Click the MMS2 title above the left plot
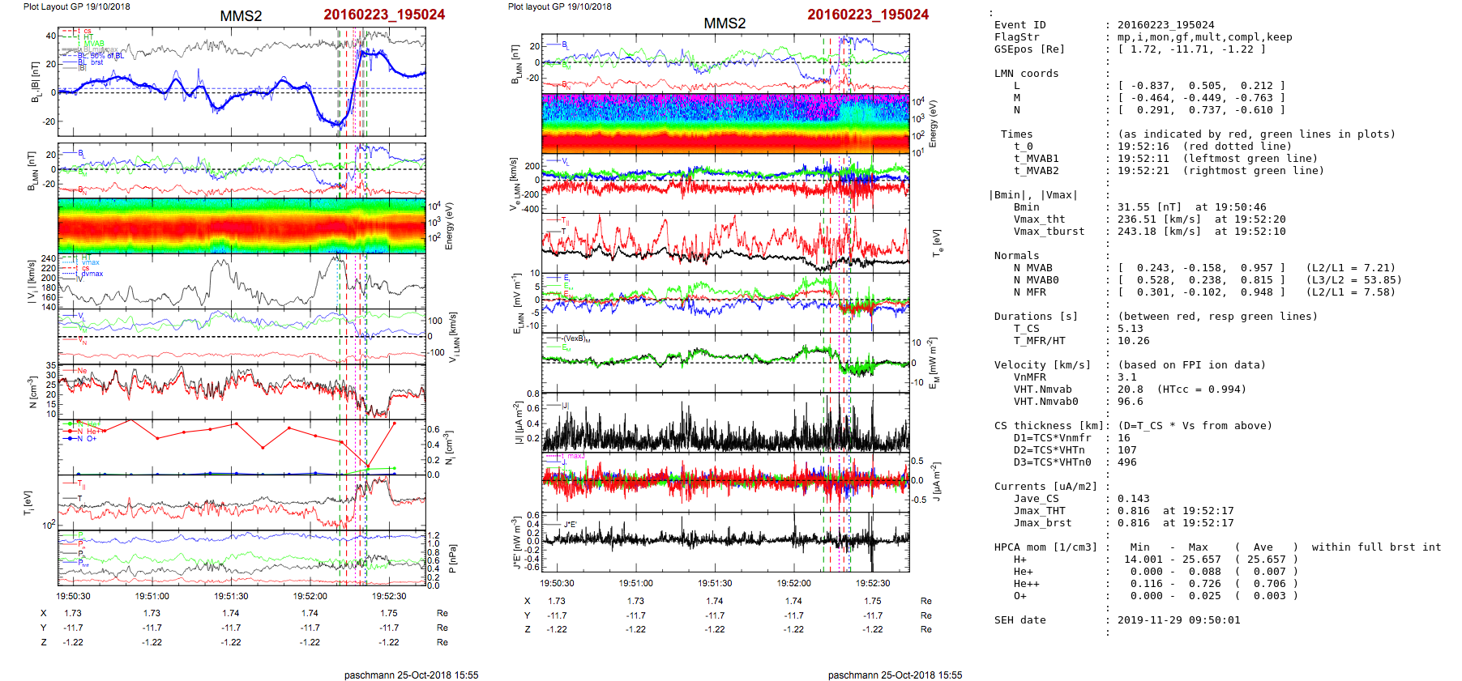This screenshot has height=681, width=1462. 241,16
